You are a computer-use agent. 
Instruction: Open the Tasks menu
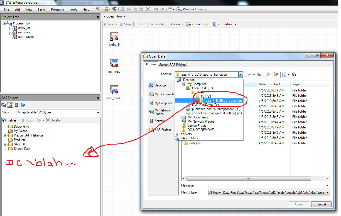point(41,9)
